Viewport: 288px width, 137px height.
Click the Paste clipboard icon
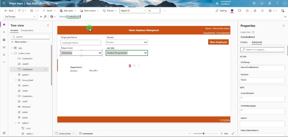pos(31,11)
